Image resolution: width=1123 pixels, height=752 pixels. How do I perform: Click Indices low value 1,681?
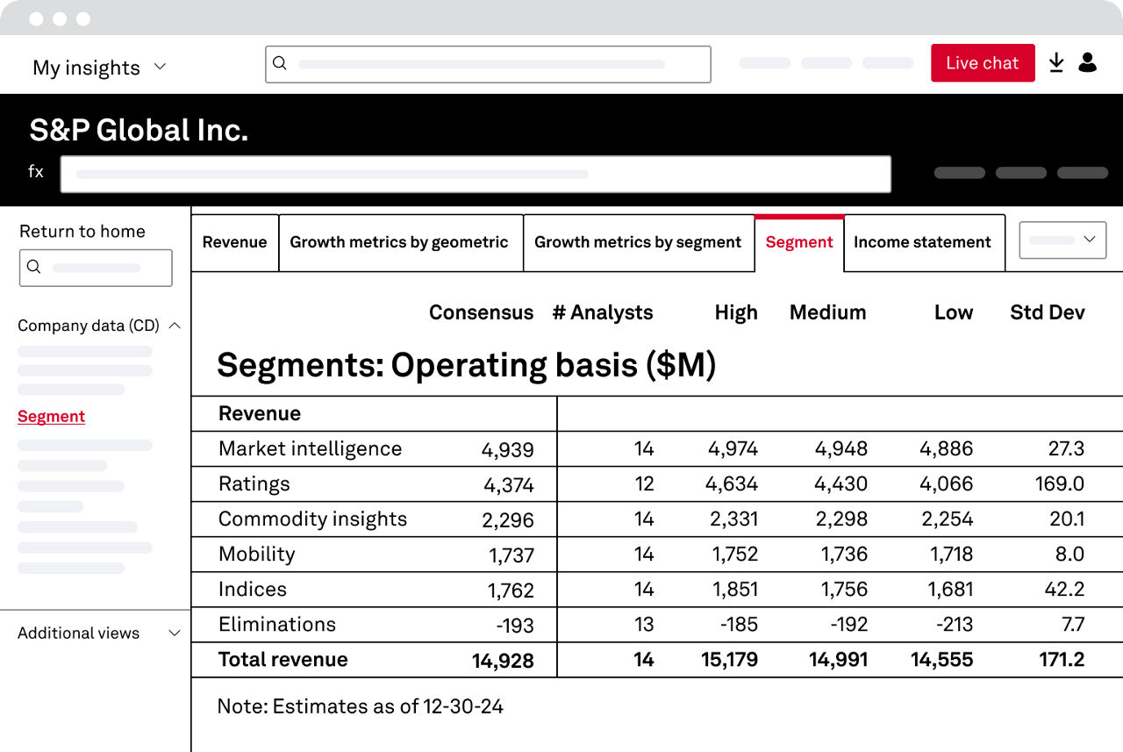(x=950, y=589)
